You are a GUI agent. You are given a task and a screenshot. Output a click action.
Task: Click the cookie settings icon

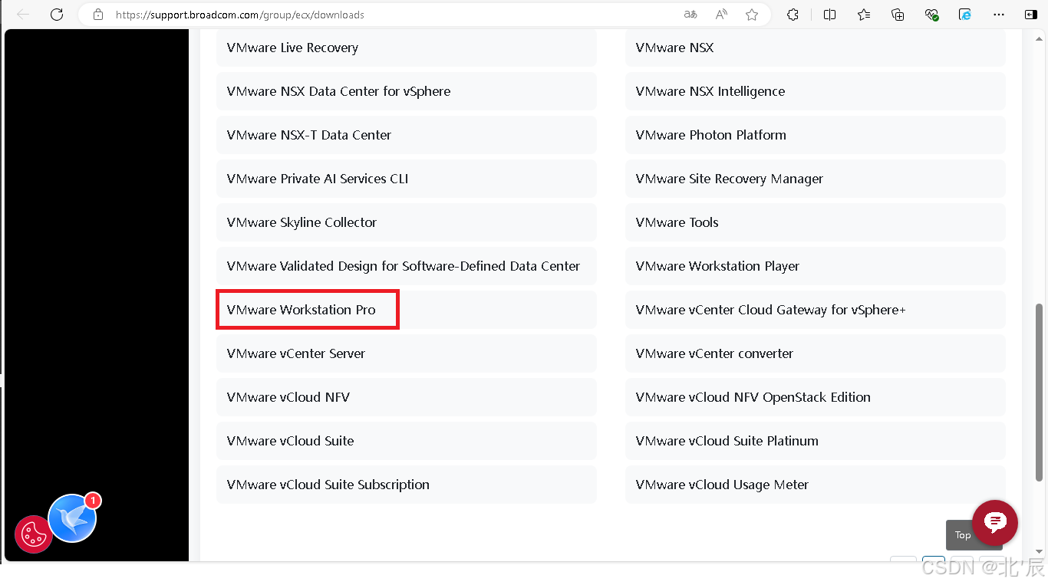pos(33,534)
